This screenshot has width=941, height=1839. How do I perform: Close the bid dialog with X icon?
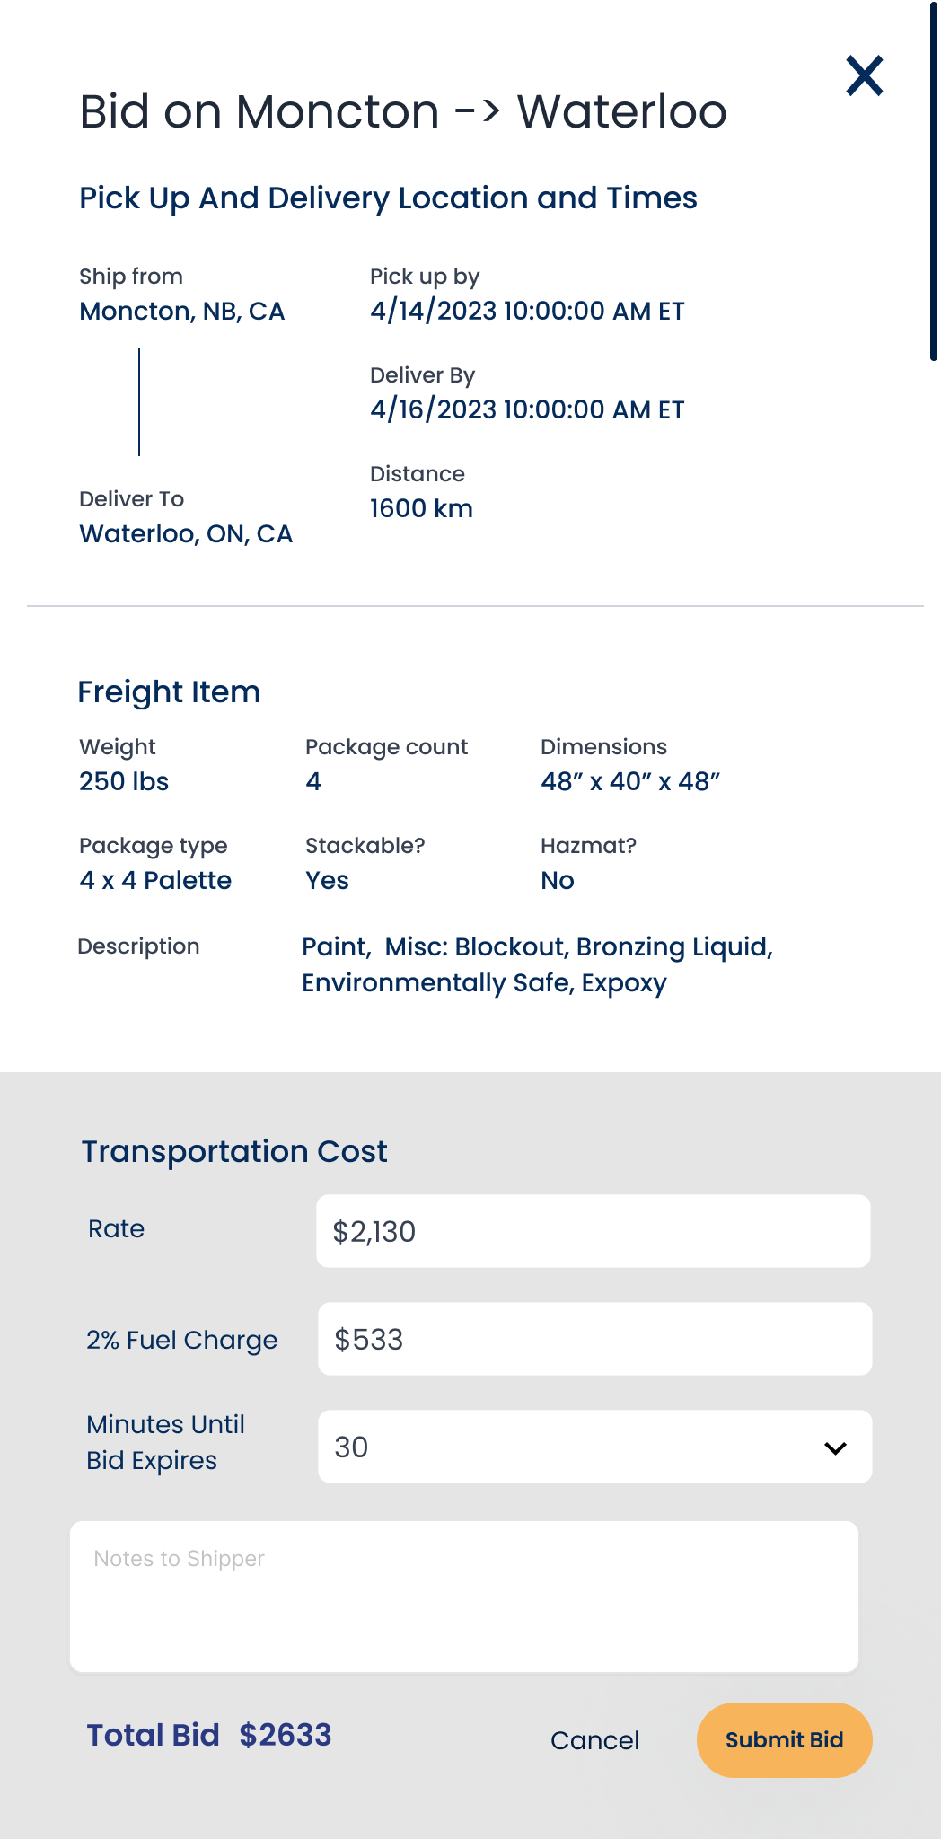pyautogui.click(x=865, y=75)
